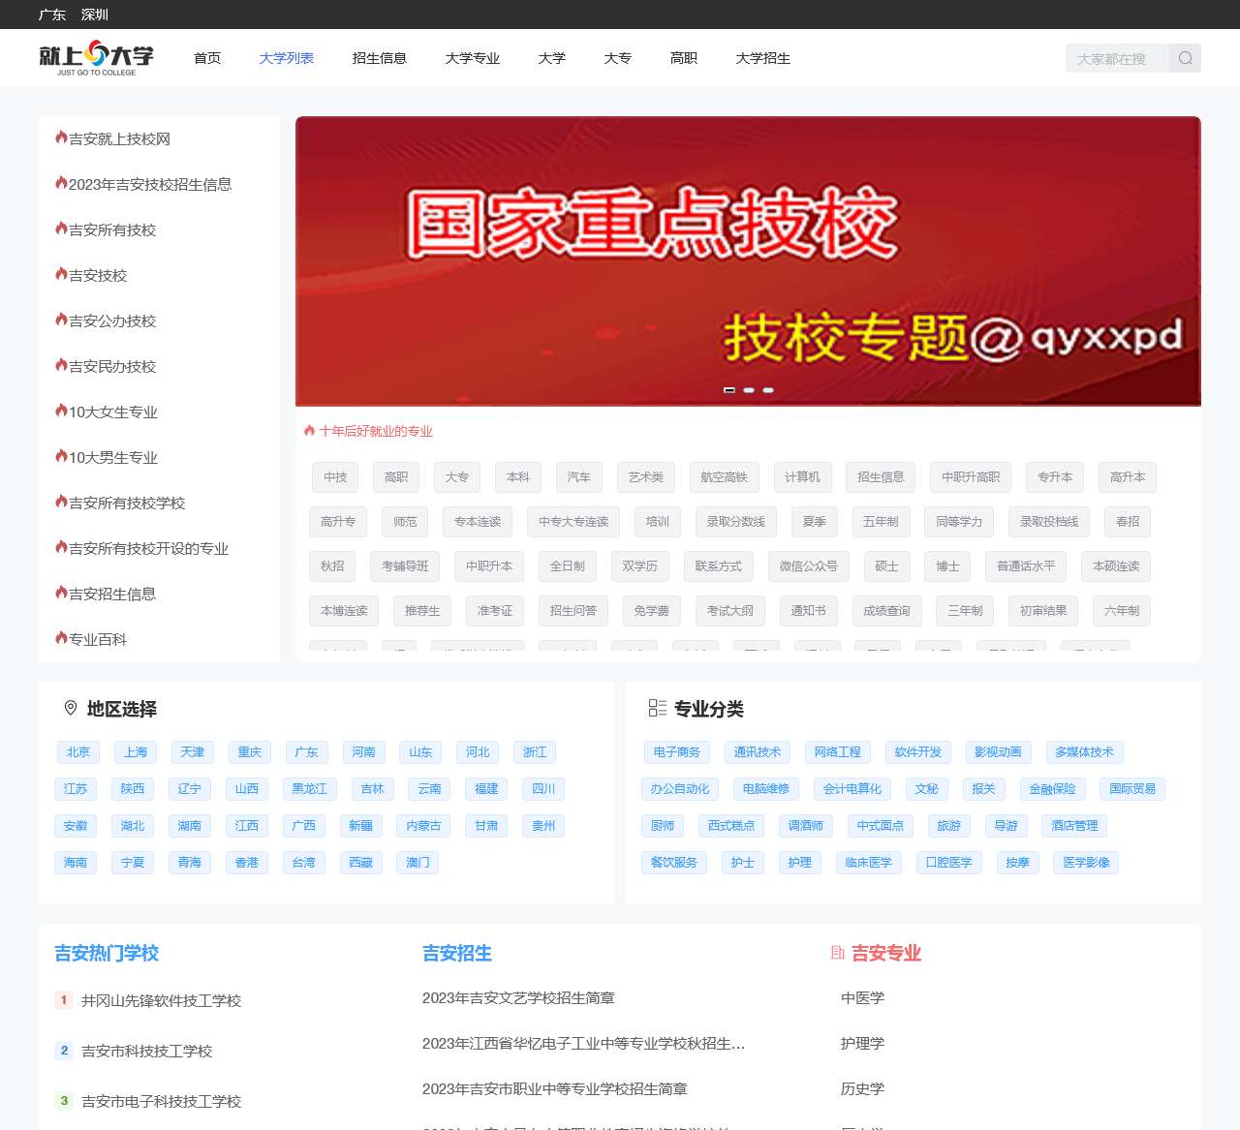Click flame icon beside 10大男生专业
1240x1130 pixels.
coord(61,456)
